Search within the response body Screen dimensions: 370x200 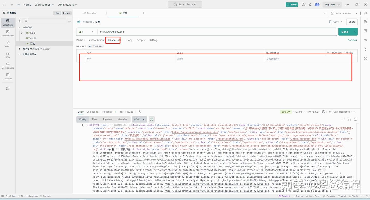[x=355, y=119]
